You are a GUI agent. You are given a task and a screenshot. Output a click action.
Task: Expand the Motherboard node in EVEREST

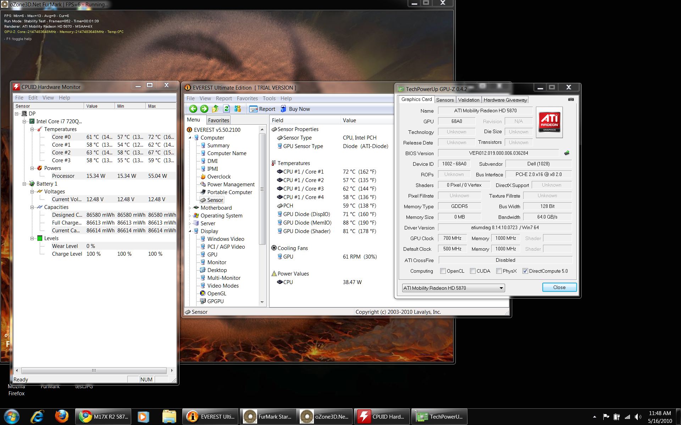pos(190,208)
